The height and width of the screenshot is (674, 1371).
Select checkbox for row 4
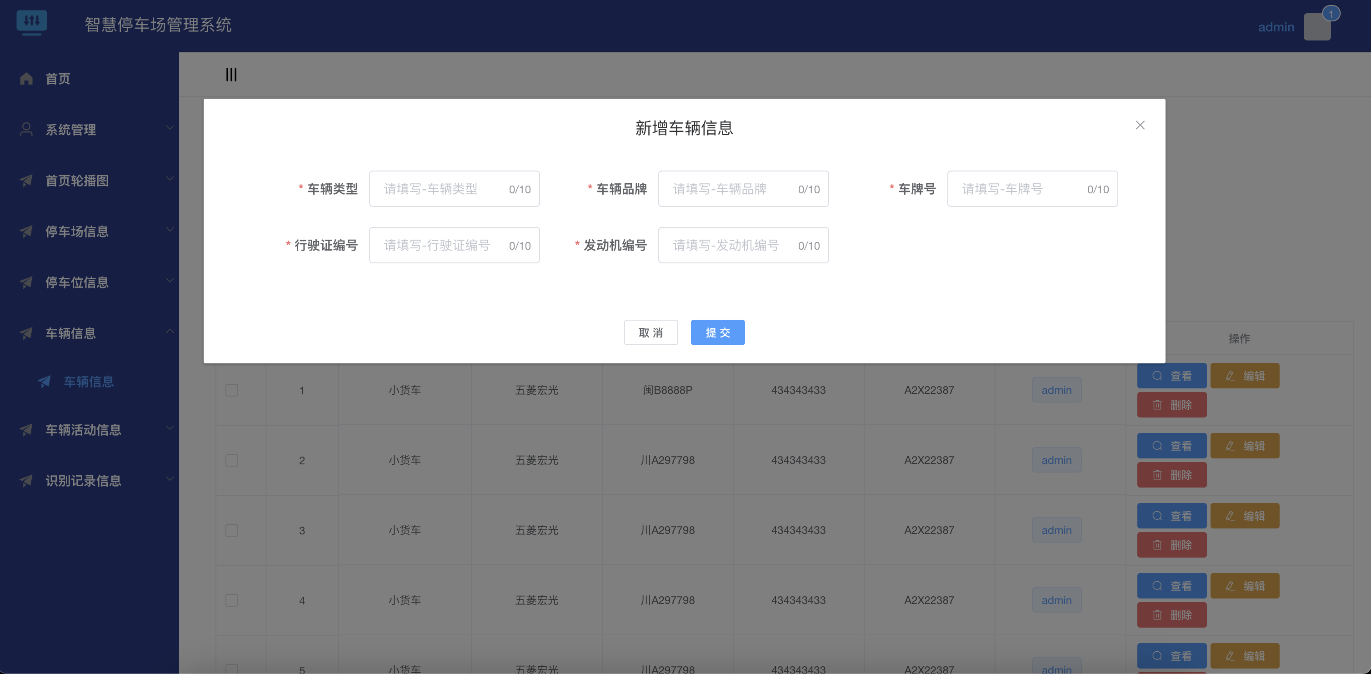[x=231, y=600]
